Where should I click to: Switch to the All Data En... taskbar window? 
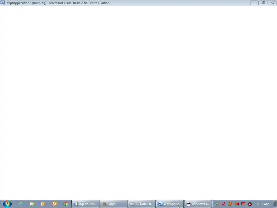tap(142, 204)
